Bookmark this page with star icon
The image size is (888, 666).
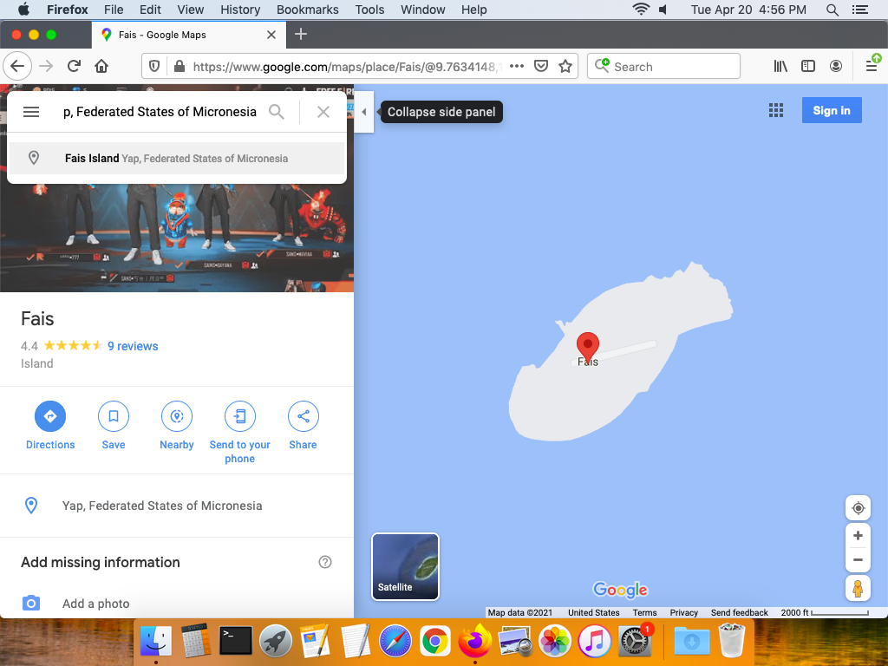(x=566, y=67)
